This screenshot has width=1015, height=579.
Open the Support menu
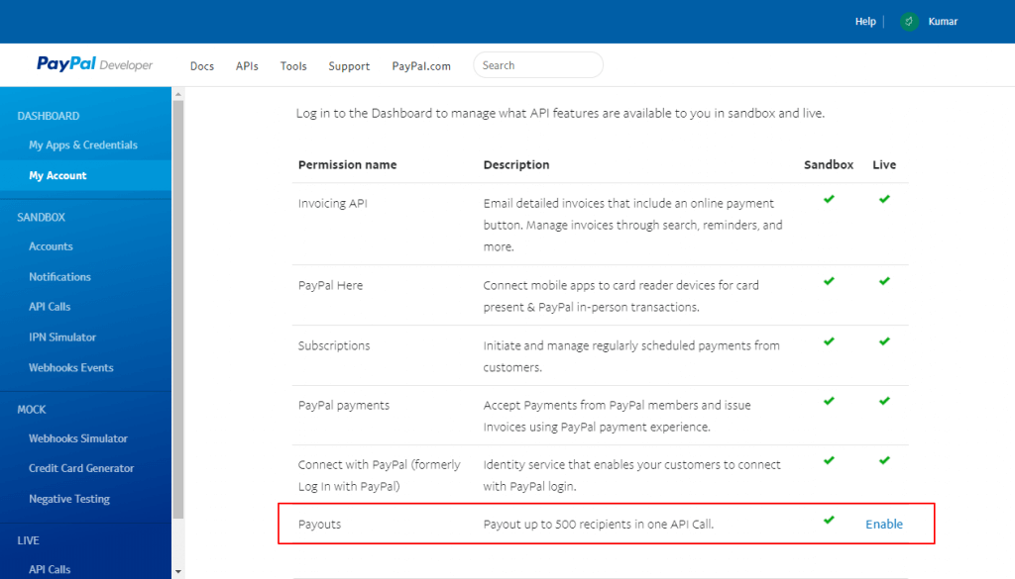click(349, 65)
